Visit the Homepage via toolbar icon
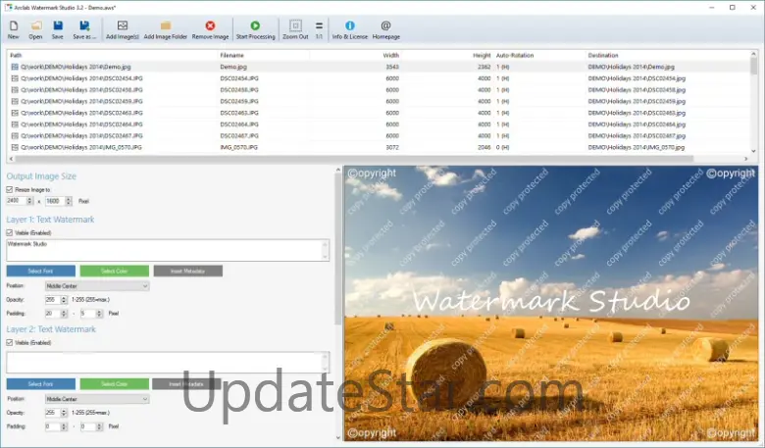 pos(385,29)
